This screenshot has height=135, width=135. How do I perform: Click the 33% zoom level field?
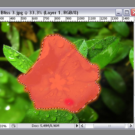4,126
